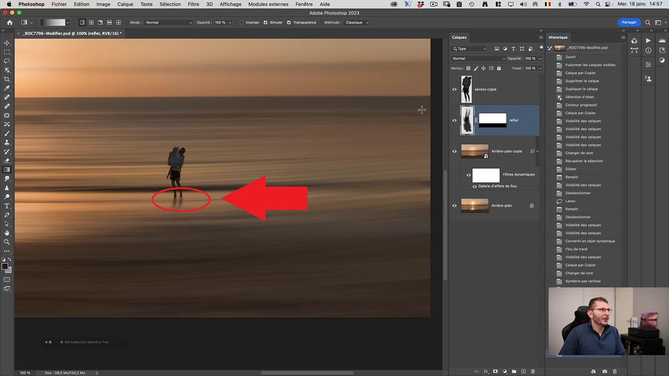669x376 pixels.
Task: Uncheck the Simuler checkbox
Action: 265,23
